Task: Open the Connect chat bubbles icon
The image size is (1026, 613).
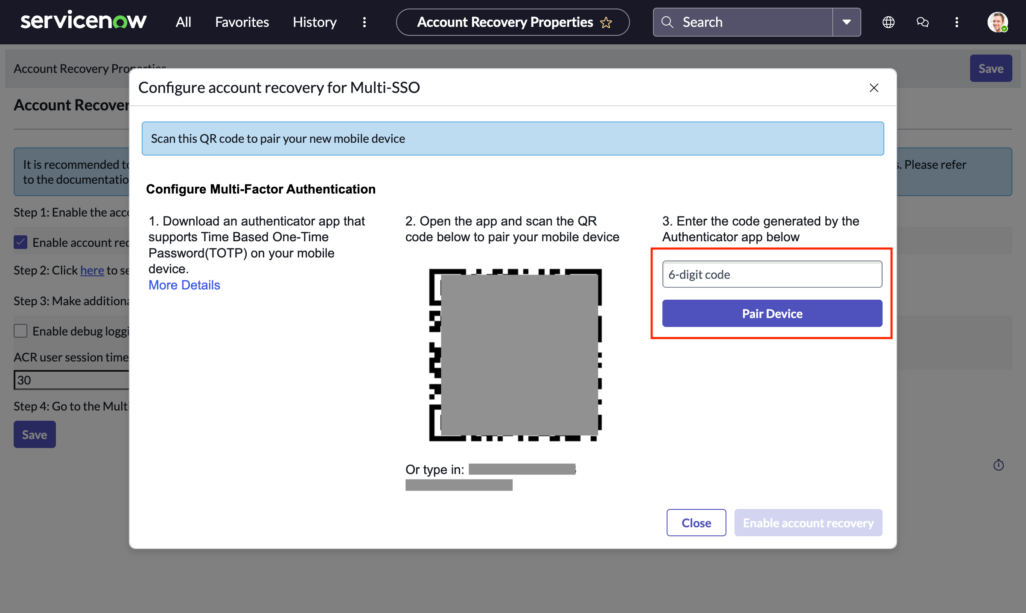Action: click(x=922, y=22)
